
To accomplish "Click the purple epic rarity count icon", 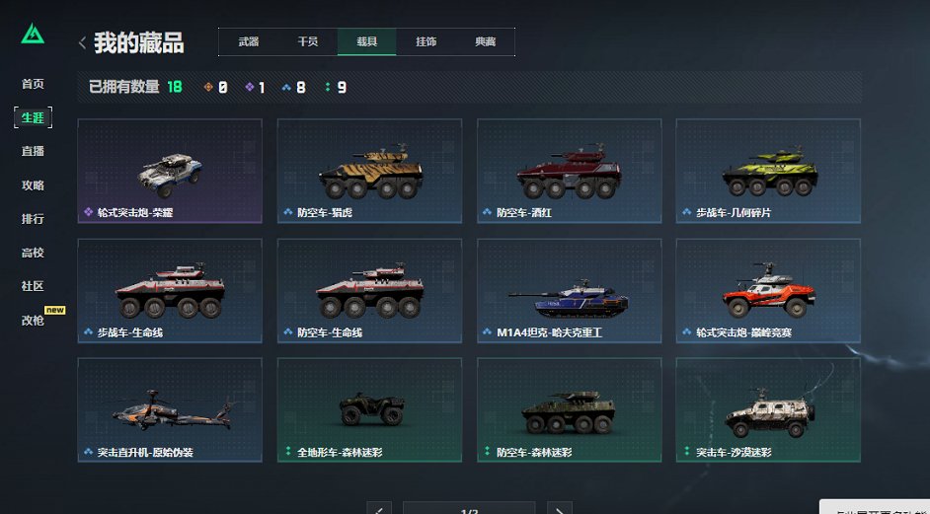I will [249, 87].
